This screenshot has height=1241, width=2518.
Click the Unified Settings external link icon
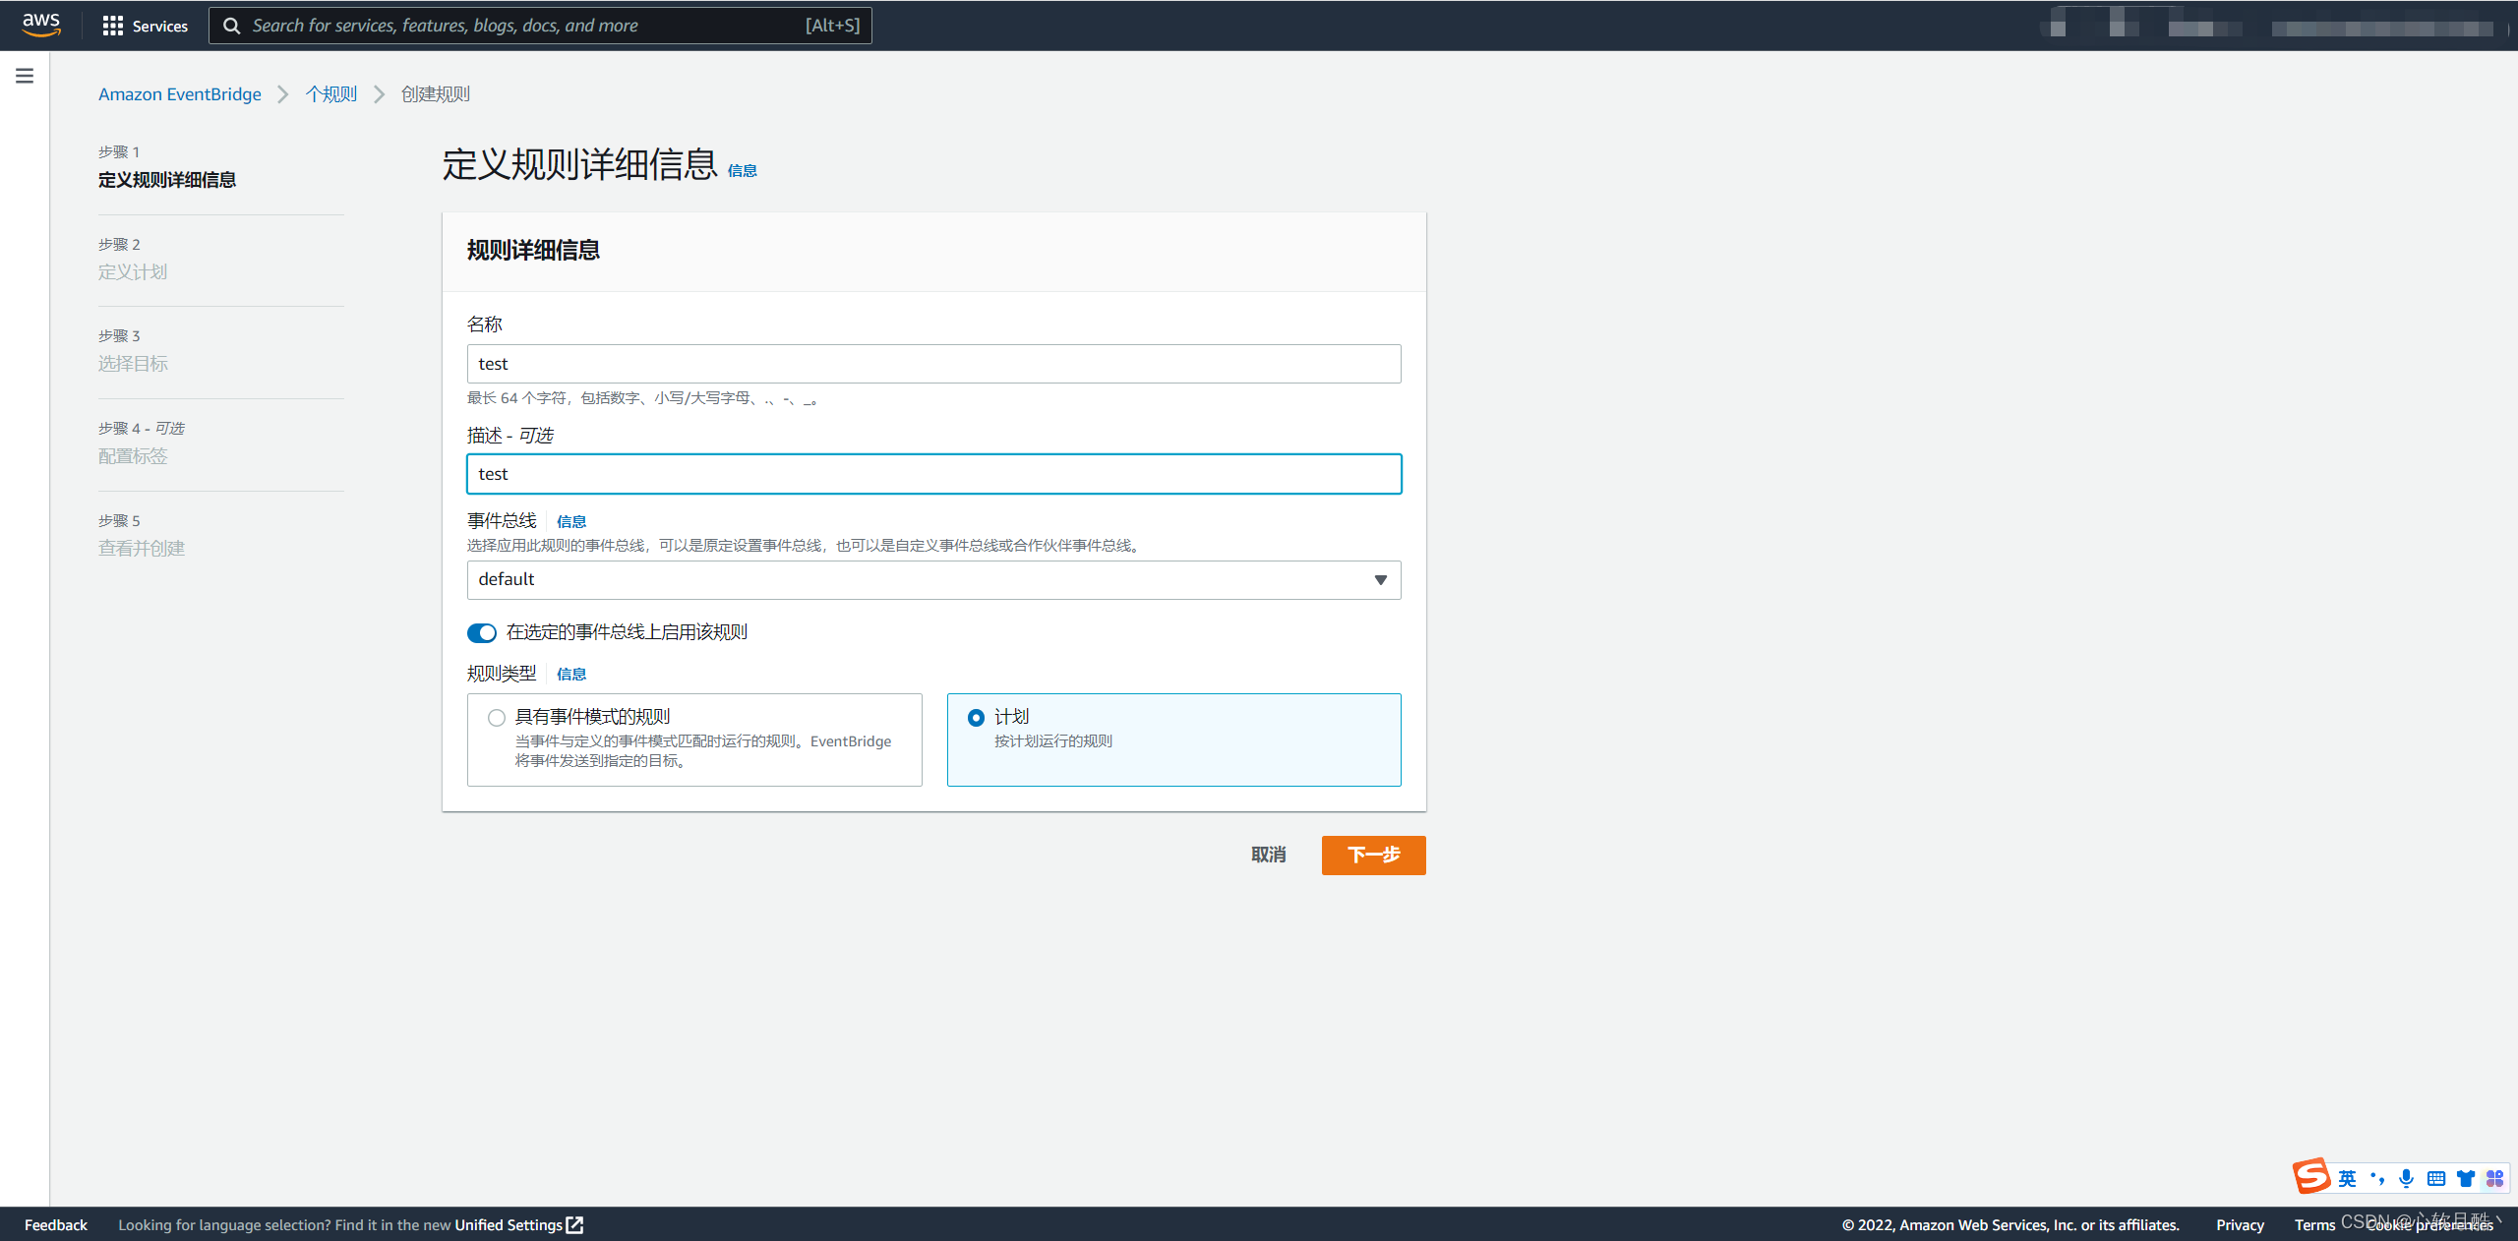click(x=575, y=1224)
